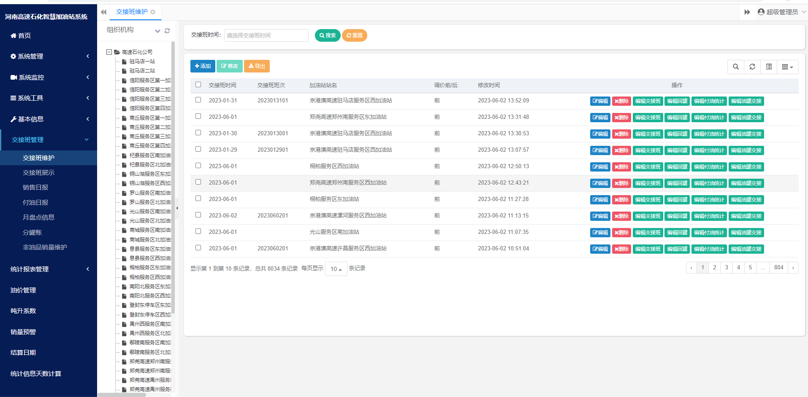Click 编辑 for the 10:51:04 row

point(600,249)
